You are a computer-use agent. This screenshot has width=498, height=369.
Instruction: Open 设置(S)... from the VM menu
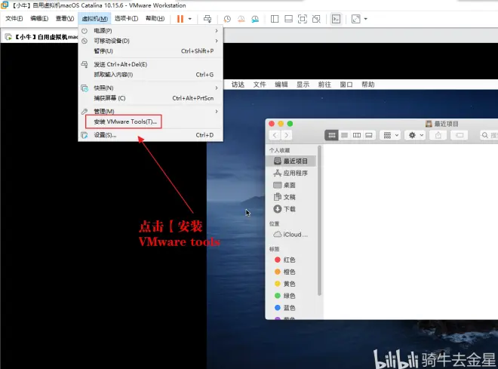click(x=151, y=135)
